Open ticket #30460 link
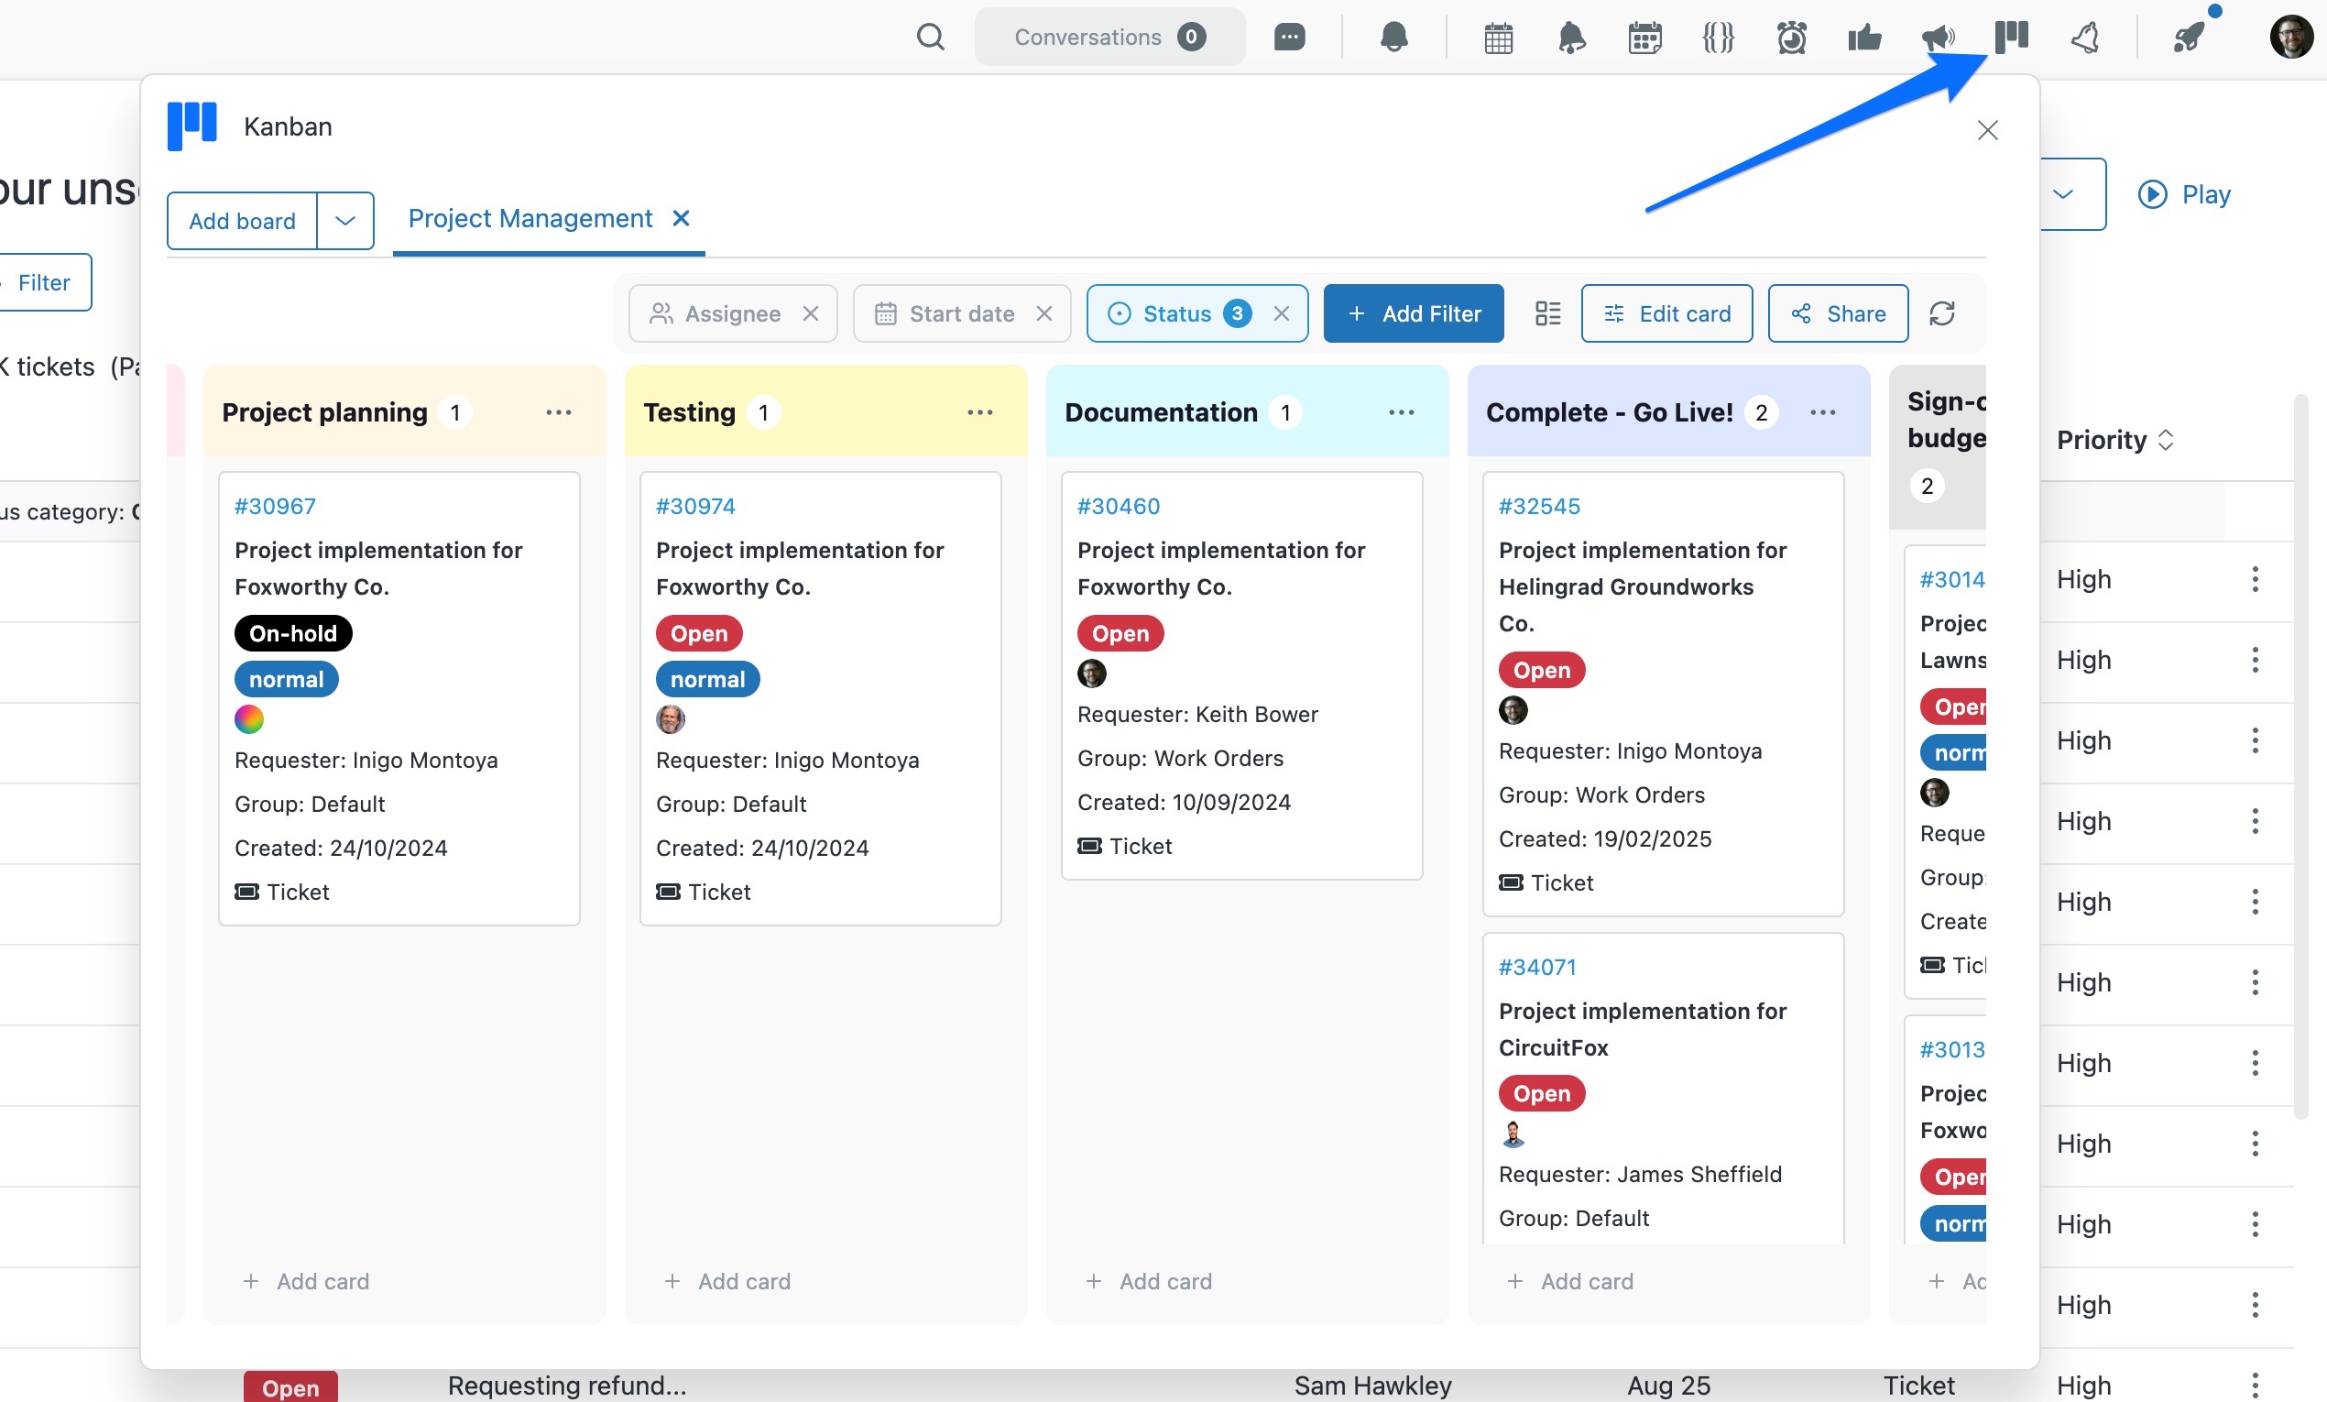Screen dimensions: 2327x1402 [1119, 507]
